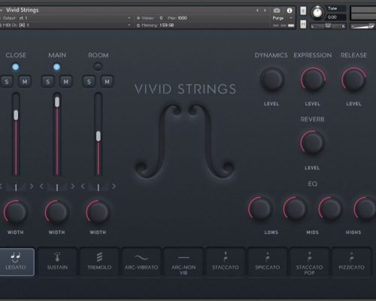Toggle the Main mic power light
Image resolution: width=376 pixels, height=301 pixels.
pos(56,67)
